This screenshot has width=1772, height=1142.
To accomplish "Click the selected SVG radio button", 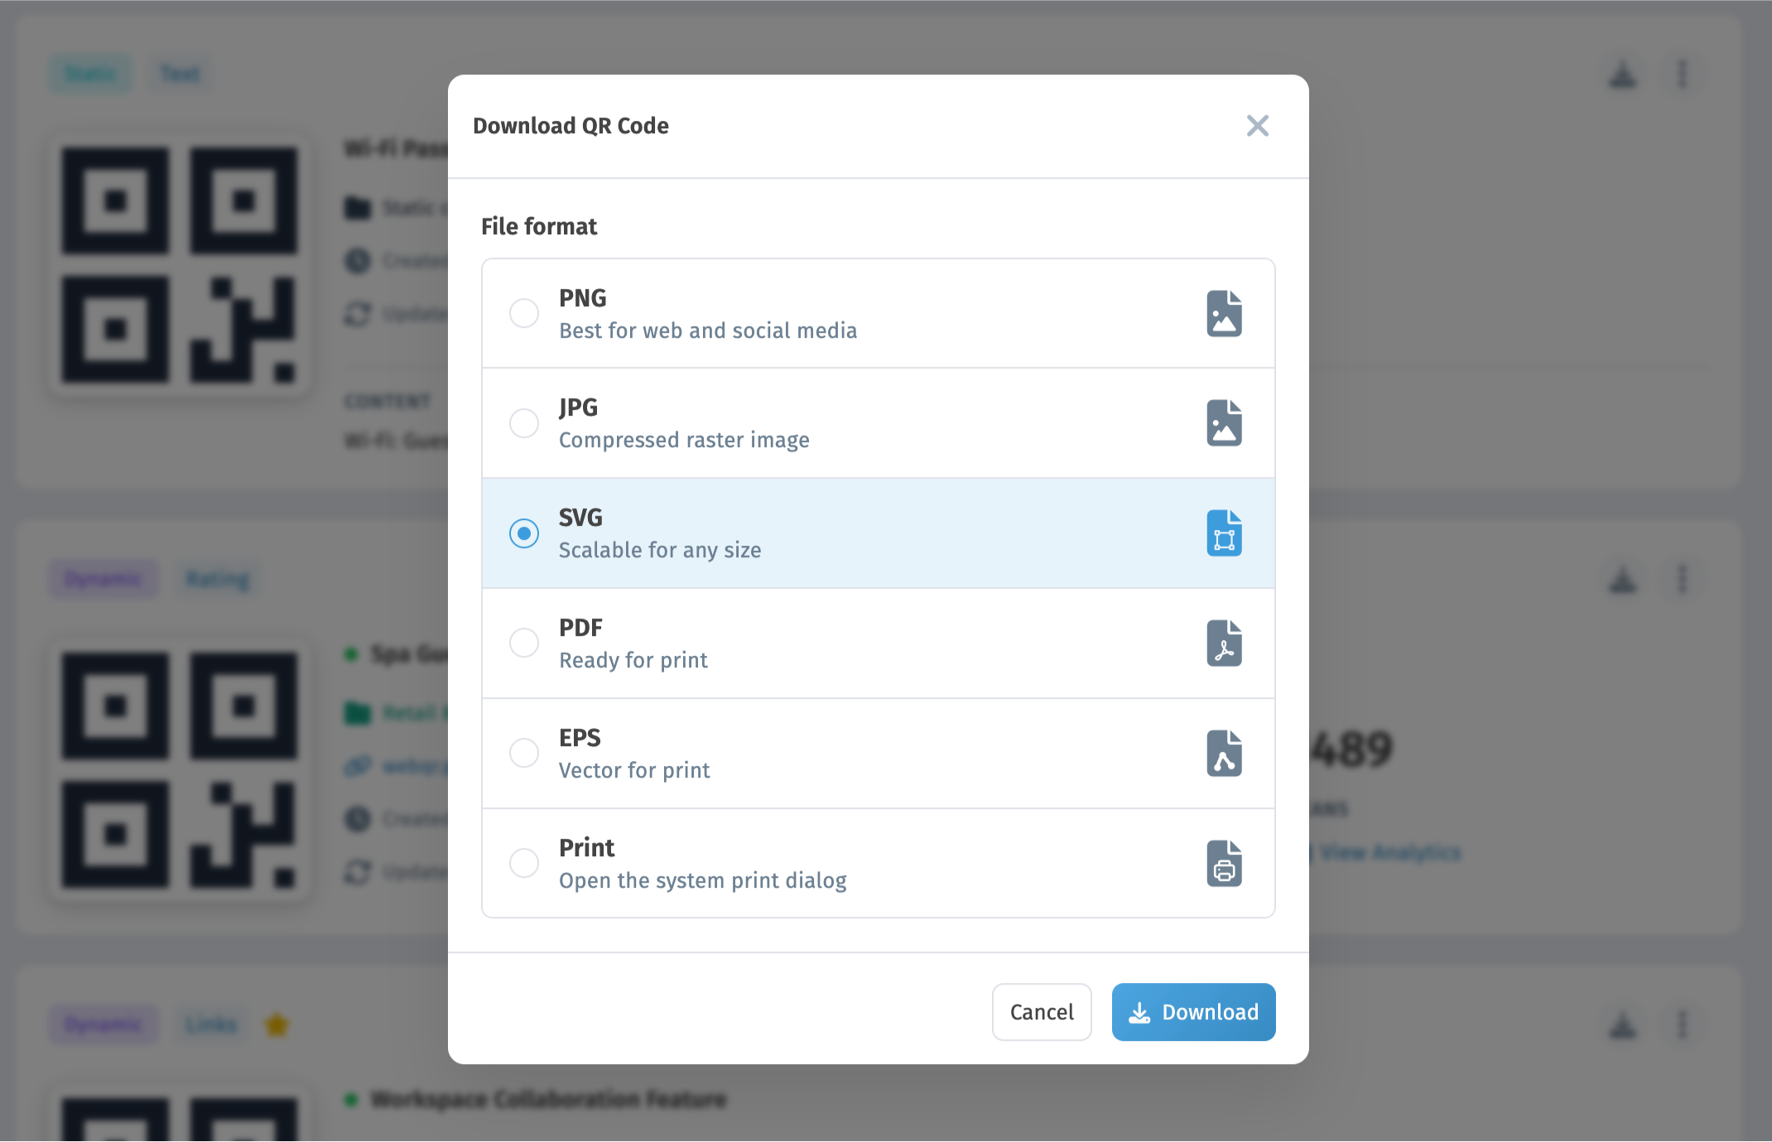I will tap(524, 533).
